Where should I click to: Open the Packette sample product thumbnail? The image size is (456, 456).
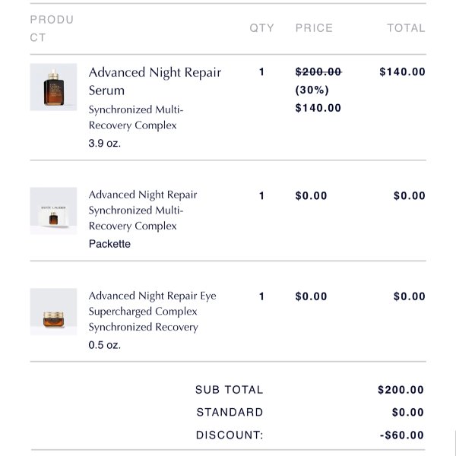tap(53, 211)
